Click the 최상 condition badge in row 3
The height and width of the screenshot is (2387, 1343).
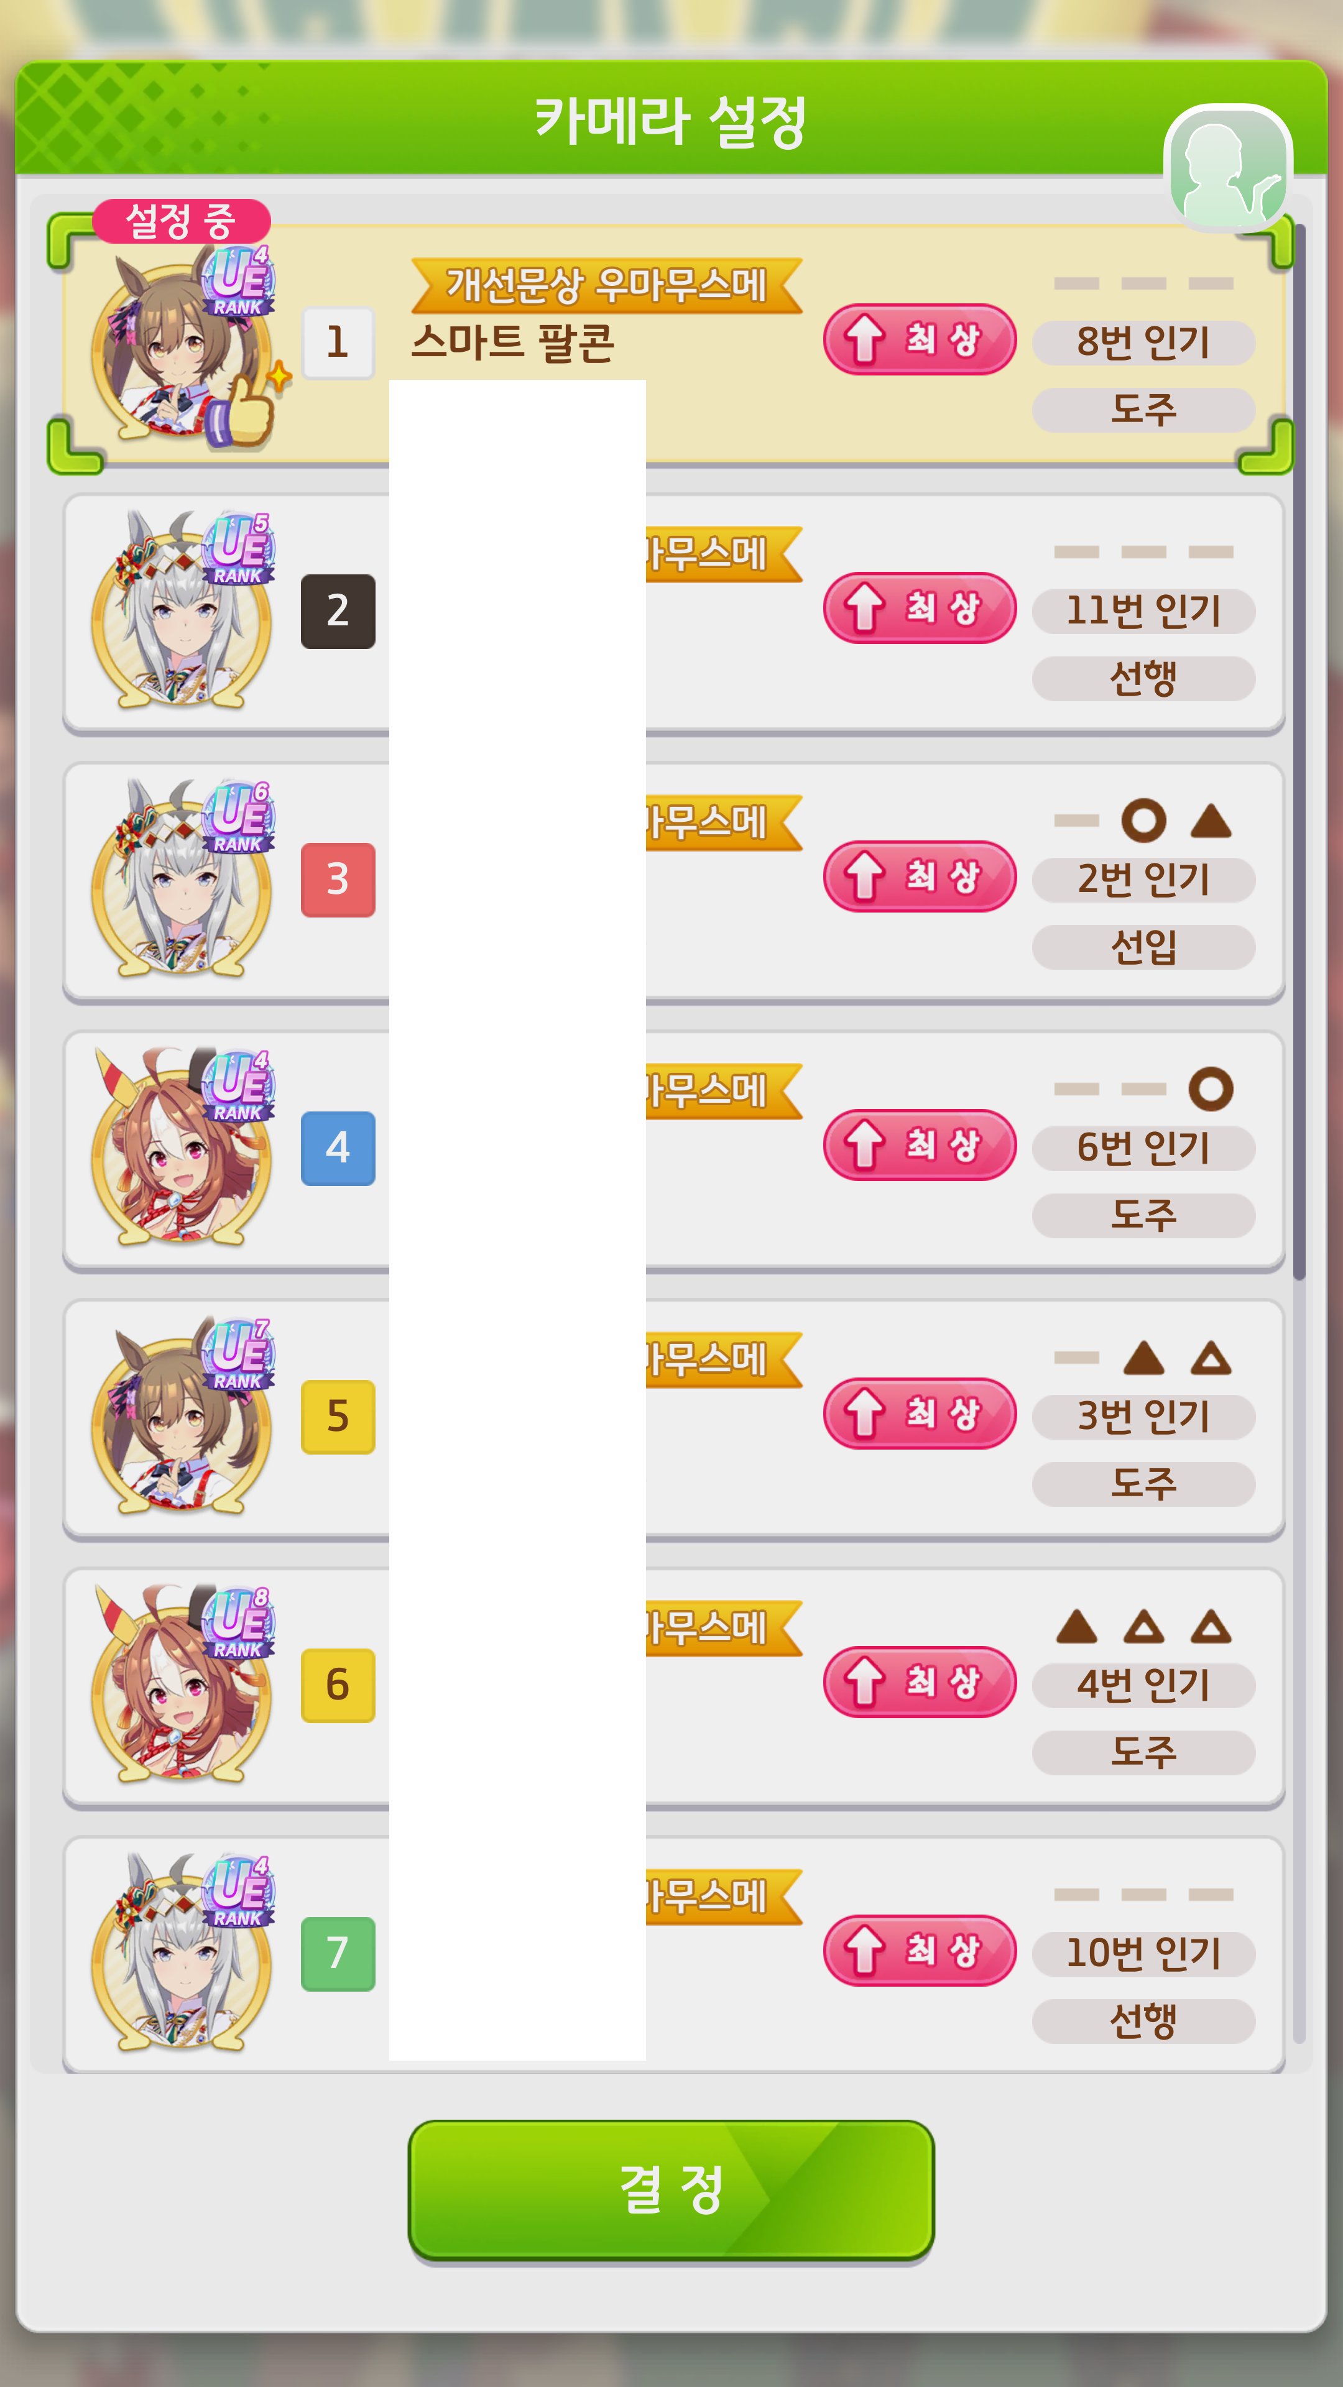click(920, 876)
